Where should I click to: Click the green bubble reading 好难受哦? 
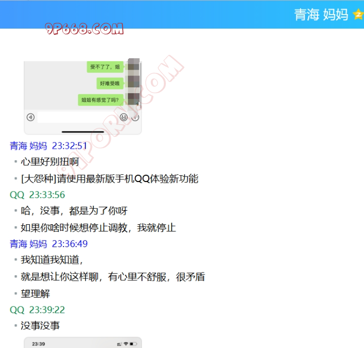point(109,83)
